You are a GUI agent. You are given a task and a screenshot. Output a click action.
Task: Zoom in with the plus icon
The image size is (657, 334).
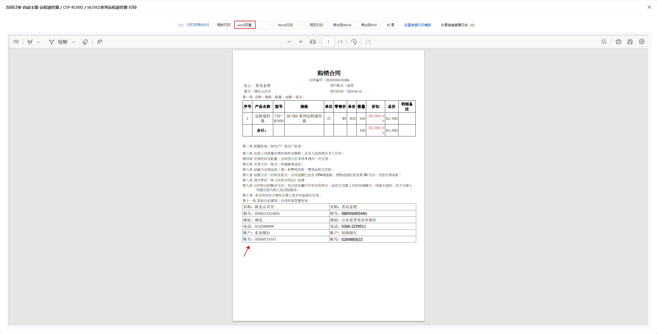pos(301,42)
